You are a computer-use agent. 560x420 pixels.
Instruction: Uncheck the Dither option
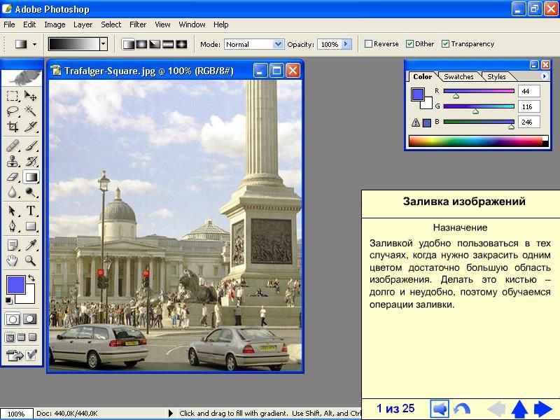[x=410, y=44]
